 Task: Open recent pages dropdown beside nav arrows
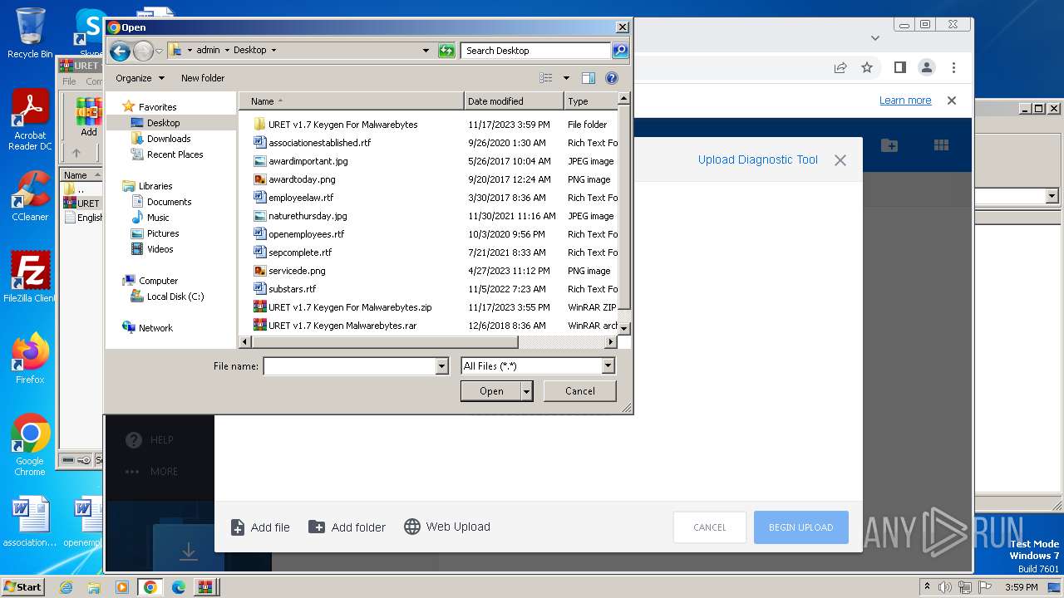point(160,51)
